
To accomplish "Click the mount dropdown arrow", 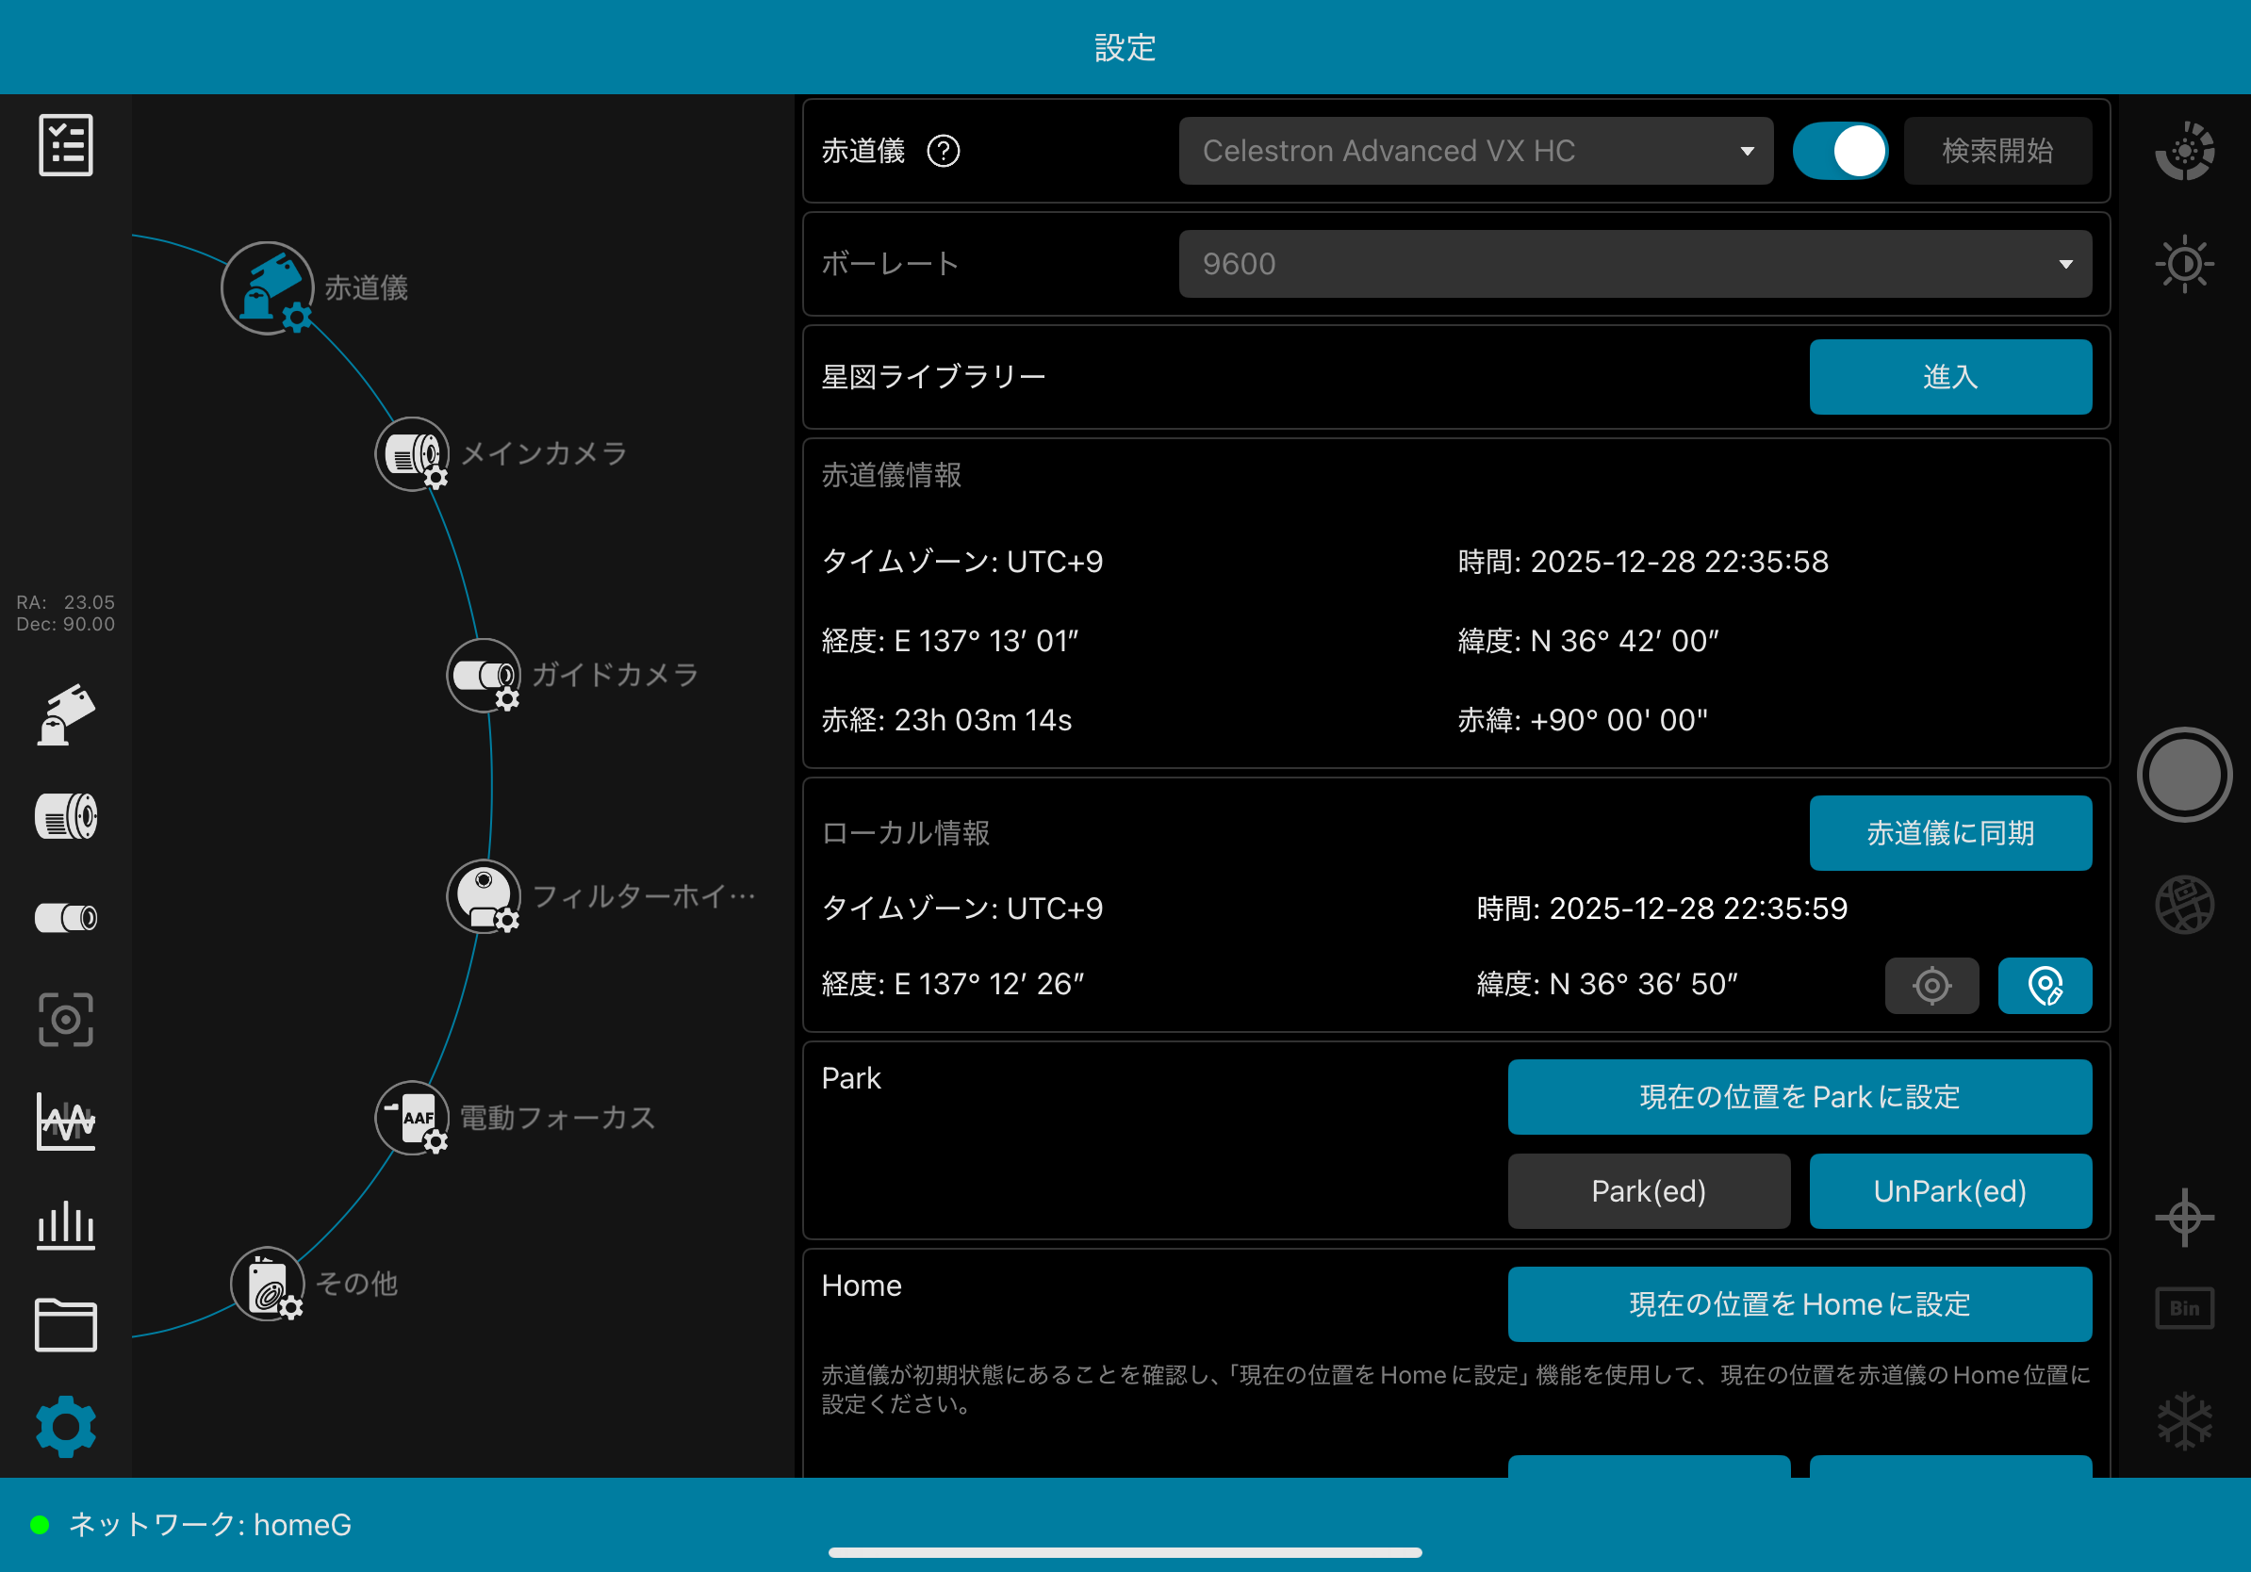I will [x=1747, y=151].
